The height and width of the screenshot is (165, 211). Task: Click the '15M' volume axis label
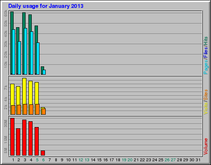pos(5,140)
